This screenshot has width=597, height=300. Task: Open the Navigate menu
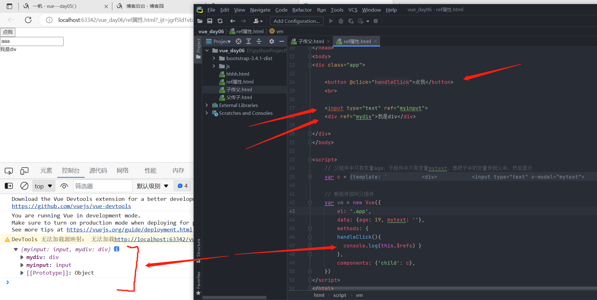(260, 10)
